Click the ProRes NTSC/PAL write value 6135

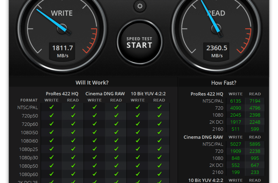pos(236,101)
